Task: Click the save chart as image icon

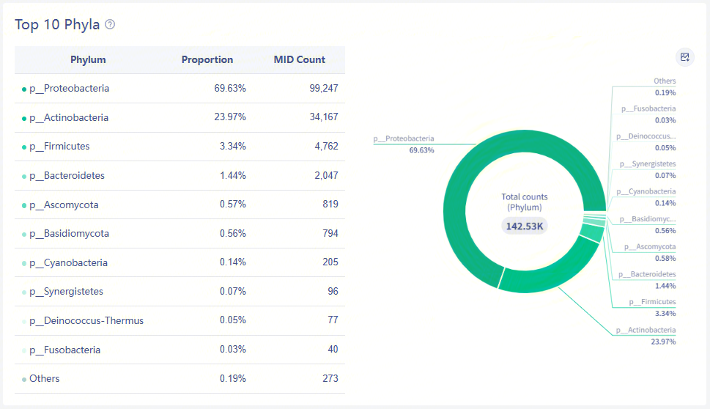Action: coord(684,57)
